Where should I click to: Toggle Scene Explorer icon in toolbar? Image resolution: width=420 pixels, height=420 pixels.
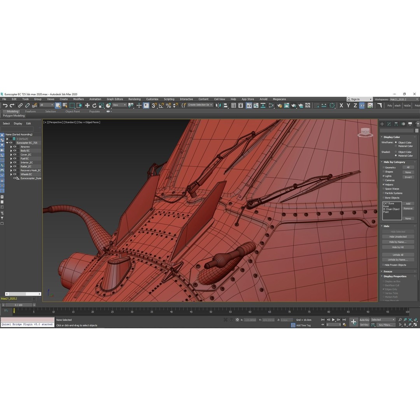(x=234, y=105)
